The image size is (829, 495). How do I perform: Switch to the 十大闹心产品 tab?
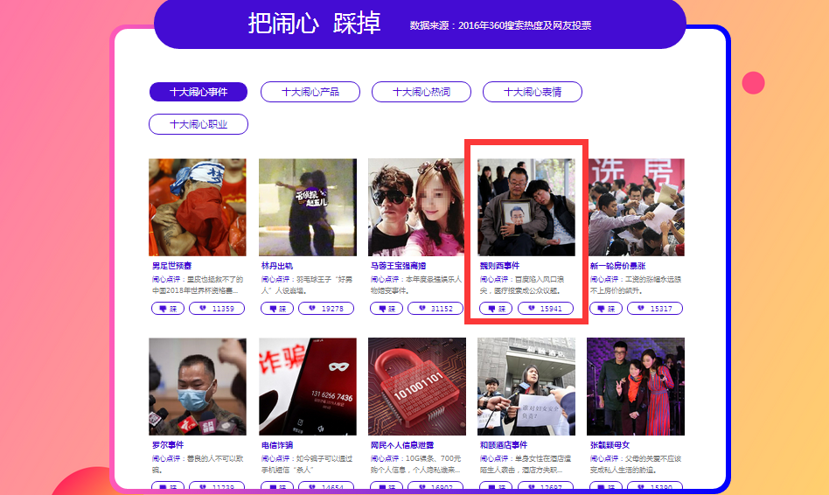tap(310, 92)
